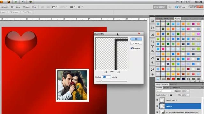Click the Layer 2 thumbnail
Image resolution: width=204 pixels, height=114 pixels.
pyautogui.click(x=162, y=106)
